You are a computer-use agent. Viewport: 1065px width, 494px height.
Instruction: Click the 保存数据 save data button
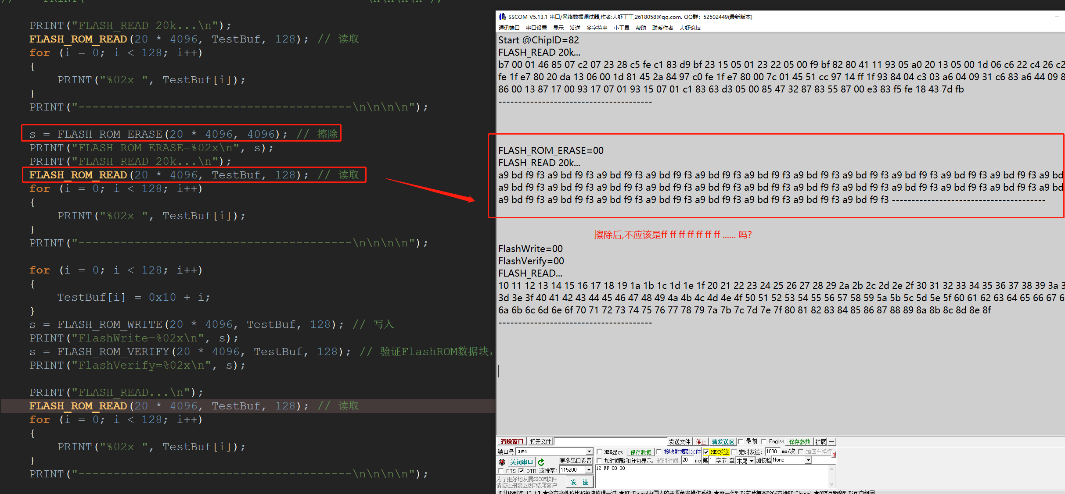click(640, 452)
